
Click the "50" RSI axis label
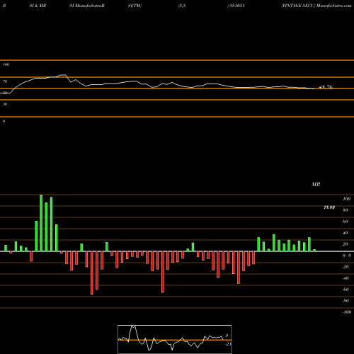click(5, 93)
